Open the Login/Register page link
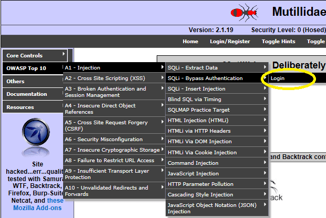 pyautogui.click(x=230, y=42)
